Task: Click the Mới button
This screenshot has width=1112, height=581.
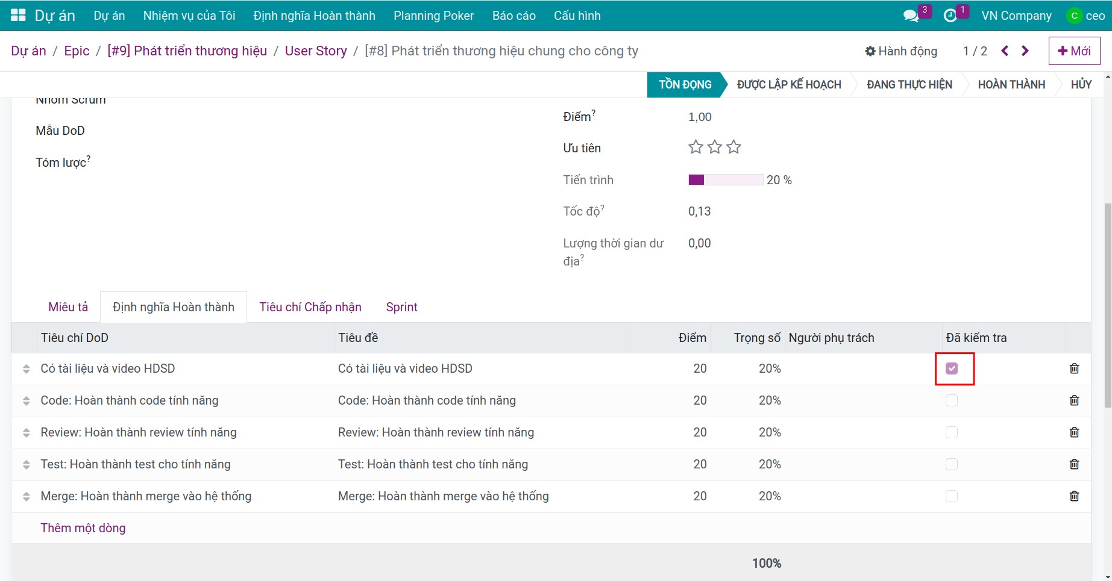Action: [1074, 51]
